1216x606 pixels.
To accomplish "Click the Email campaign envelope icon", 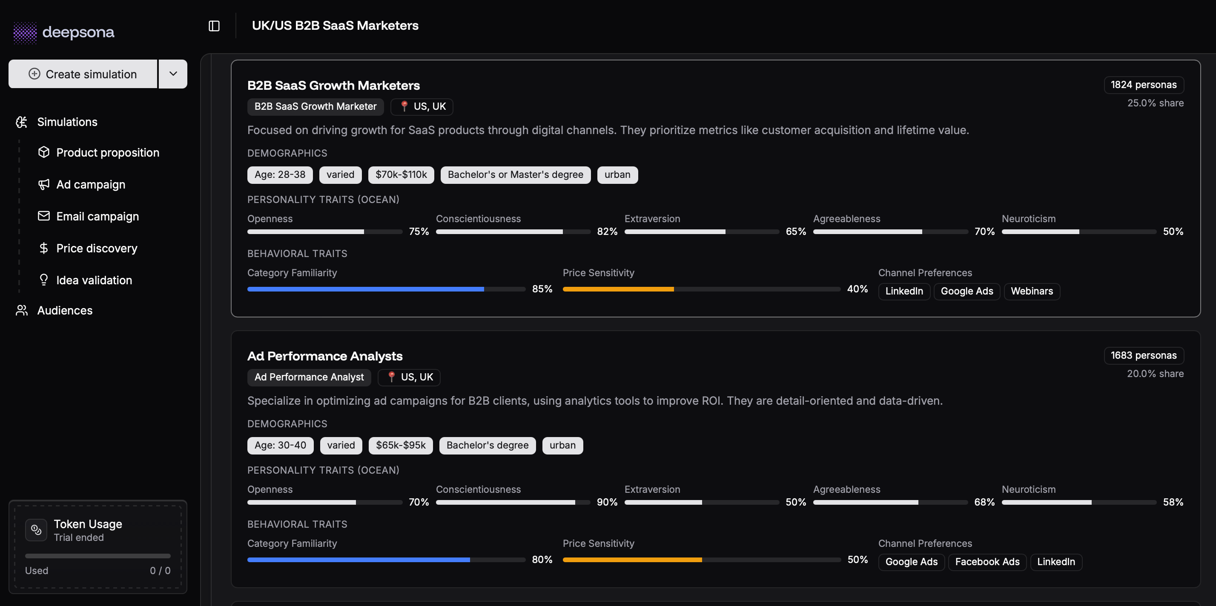I will pyautogui.click(x=44, y=216).
